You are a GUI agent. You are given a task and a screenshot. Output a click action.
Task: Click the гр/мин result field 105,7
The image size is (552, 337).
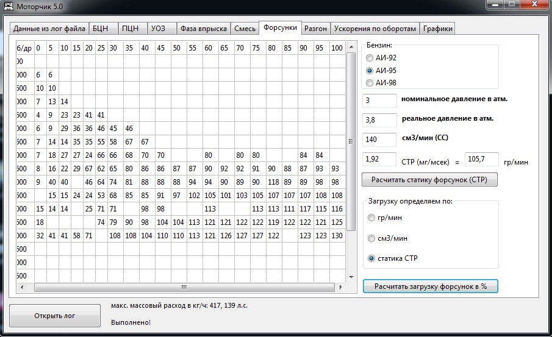pyautogui.click(x=482, y=159)
